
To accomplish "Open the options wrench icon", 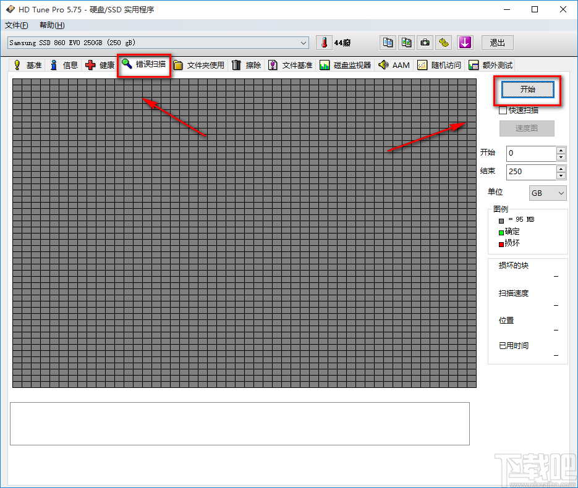I will [444, 43].
